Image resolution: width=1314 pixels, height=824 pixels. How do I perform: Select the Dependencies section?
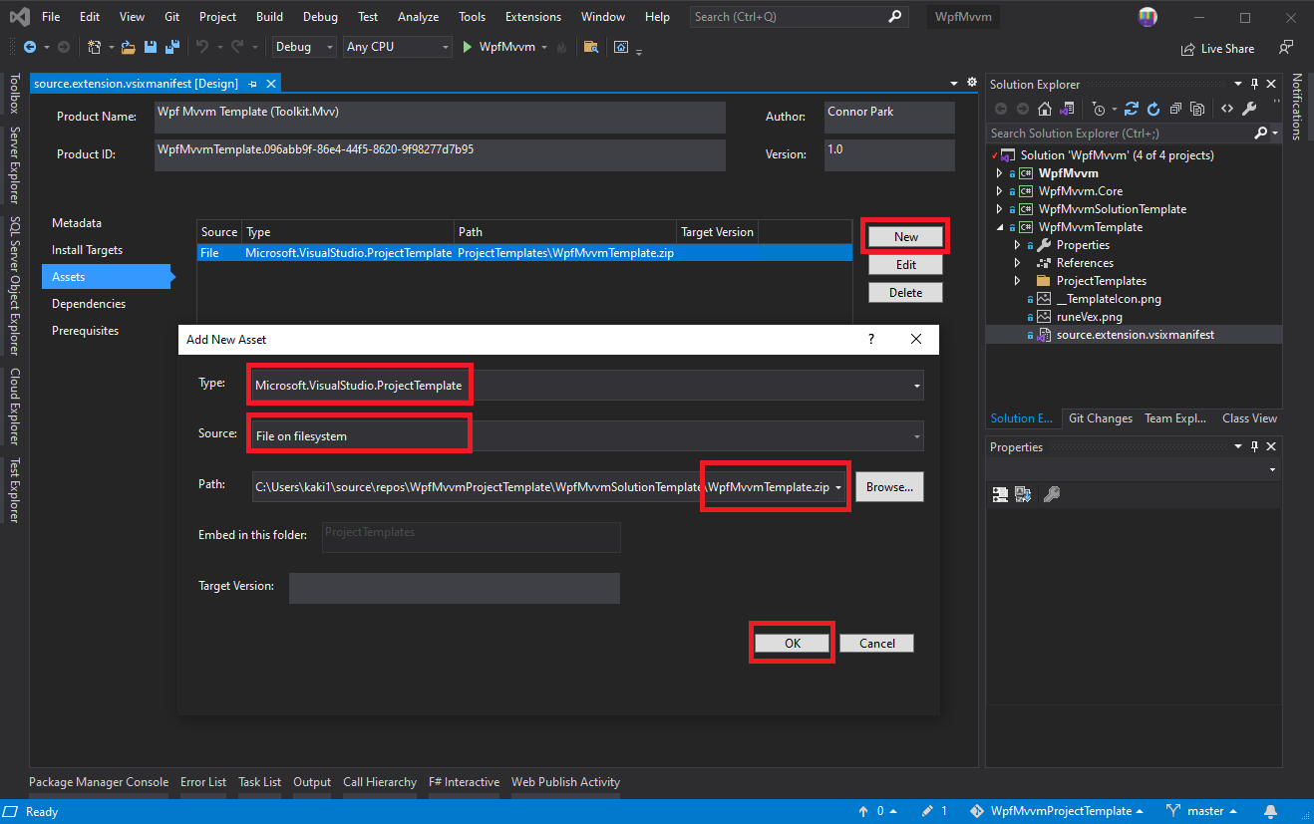[89, 304]
